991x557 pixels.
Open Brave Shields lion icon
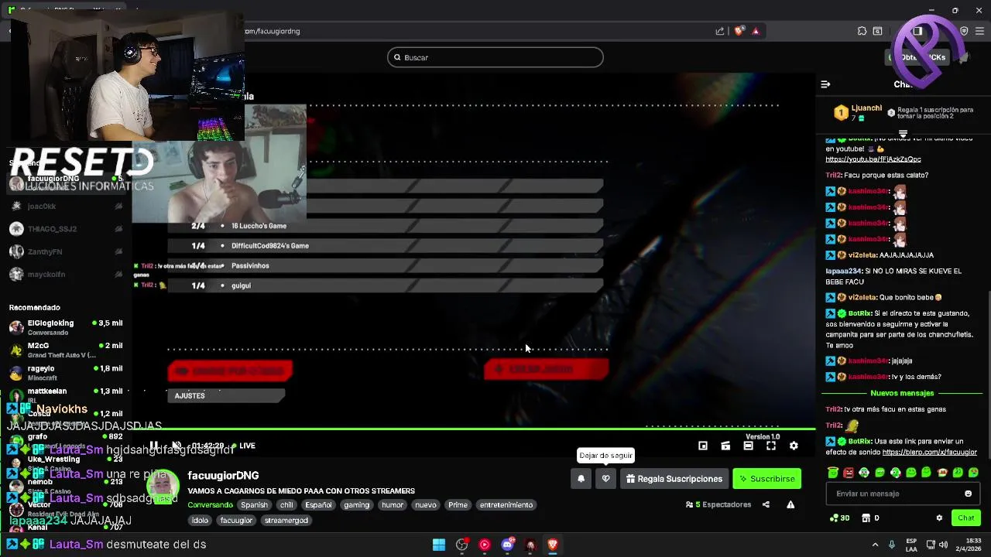pyautogui.click(x=739, y=31)
